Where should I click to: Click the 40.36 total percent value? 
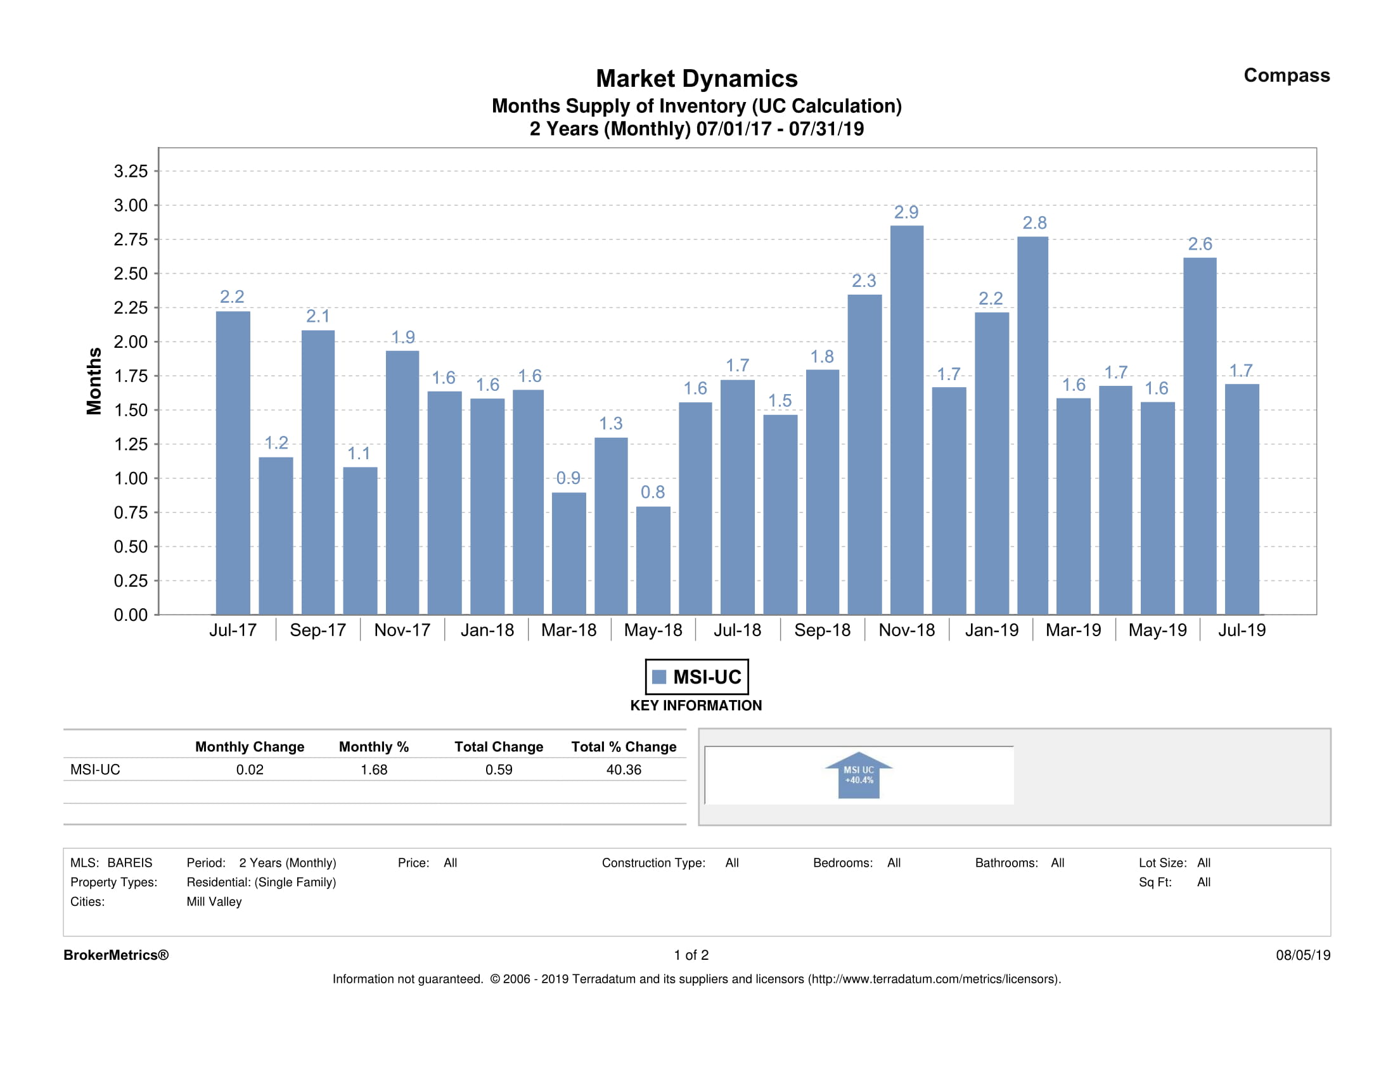623,770
